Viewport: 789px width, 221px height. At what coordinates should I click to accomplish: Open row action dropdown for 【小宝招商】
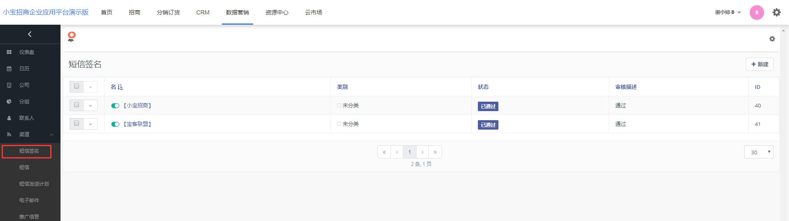tap(91, 105)
